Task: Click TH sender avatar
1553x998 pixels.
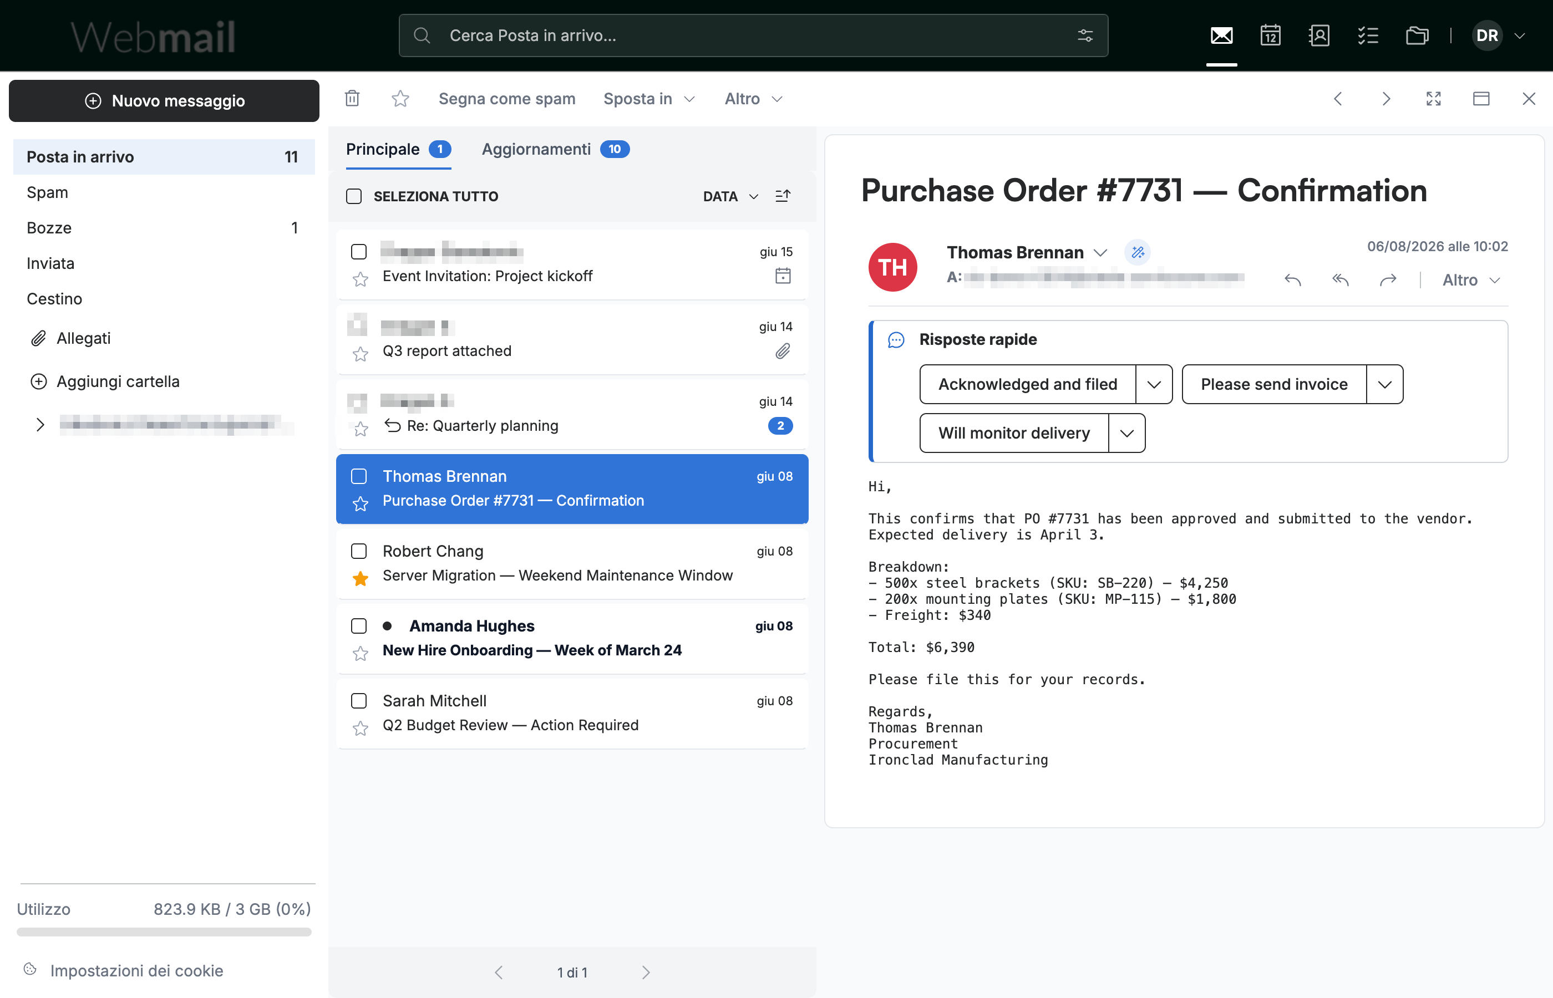Action: (x=892, y=267)
